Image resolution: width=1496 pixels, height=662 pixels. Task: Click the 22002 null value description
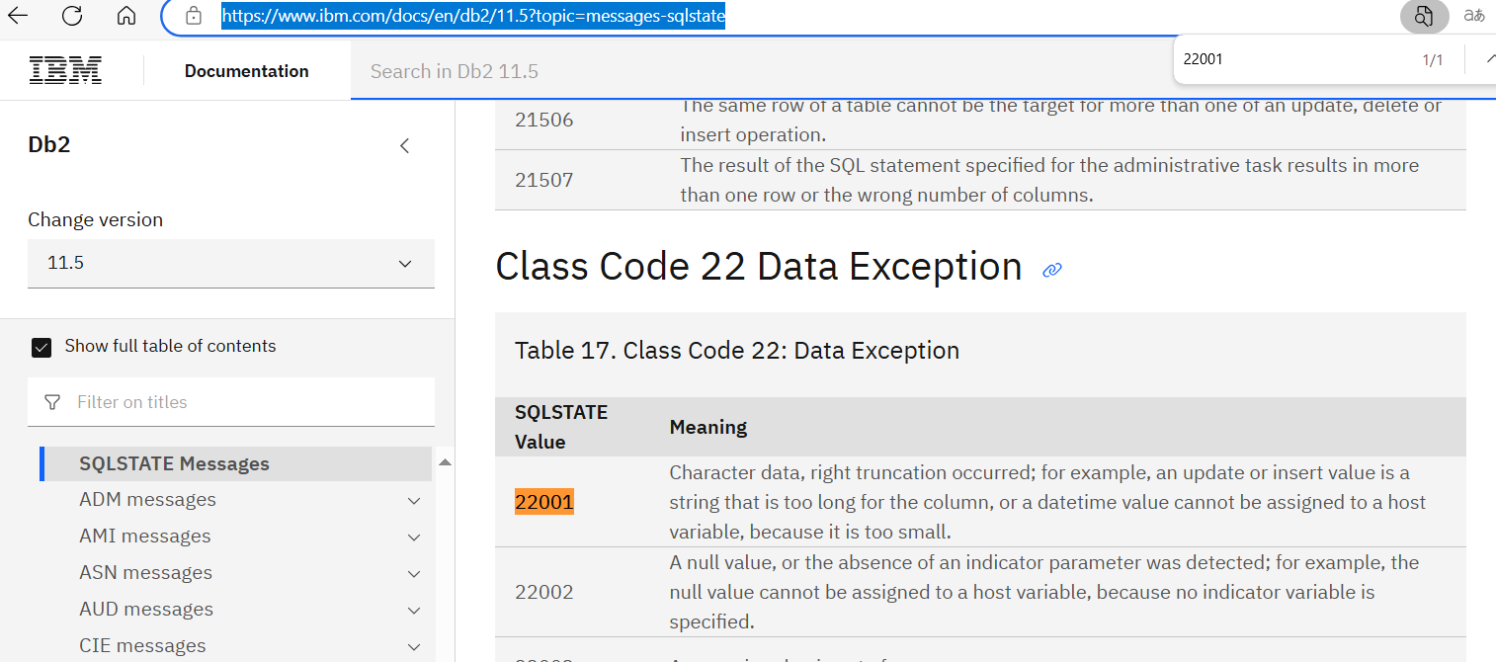coord(1044,592)
